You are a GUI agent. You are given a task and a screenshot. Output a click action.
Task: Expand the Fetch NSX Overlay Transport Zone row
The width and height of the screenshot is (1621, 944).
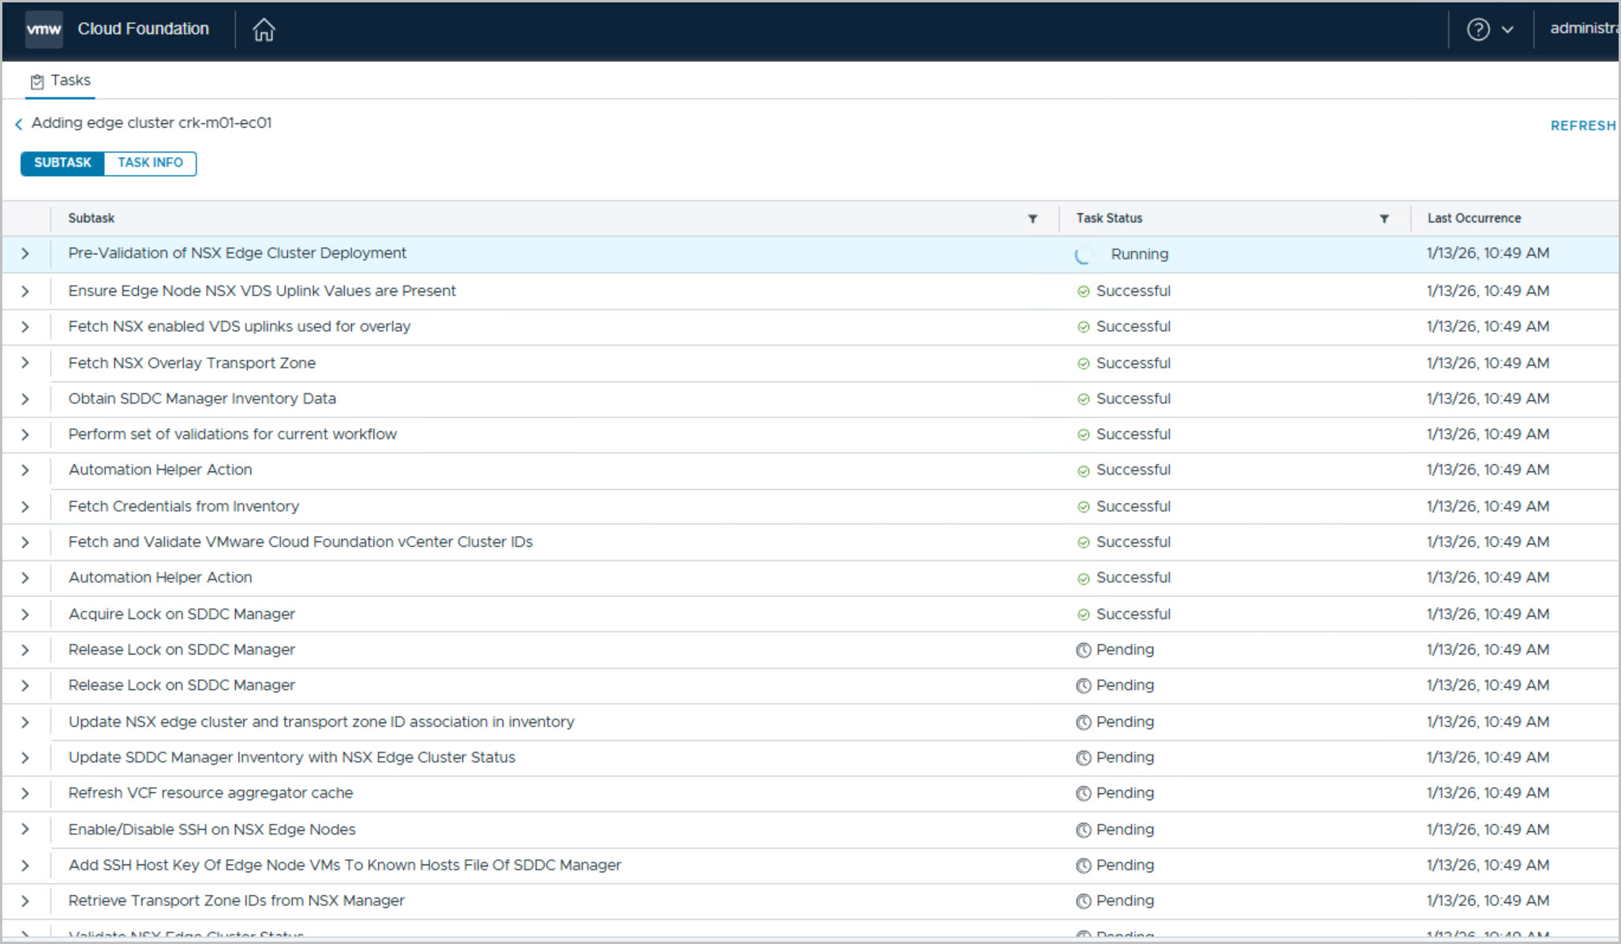click(x=25, y=363)
